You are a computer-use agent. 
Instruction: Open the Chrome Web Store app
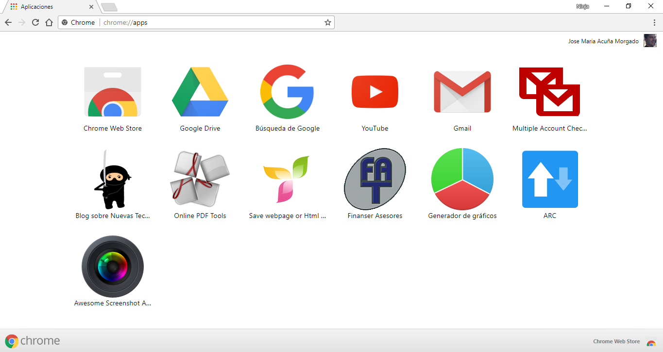(113, 92)
